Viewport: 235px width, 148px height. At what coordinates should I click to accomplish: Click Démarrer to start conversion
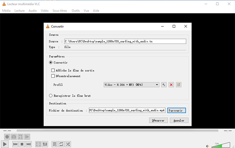click(158, 121)
